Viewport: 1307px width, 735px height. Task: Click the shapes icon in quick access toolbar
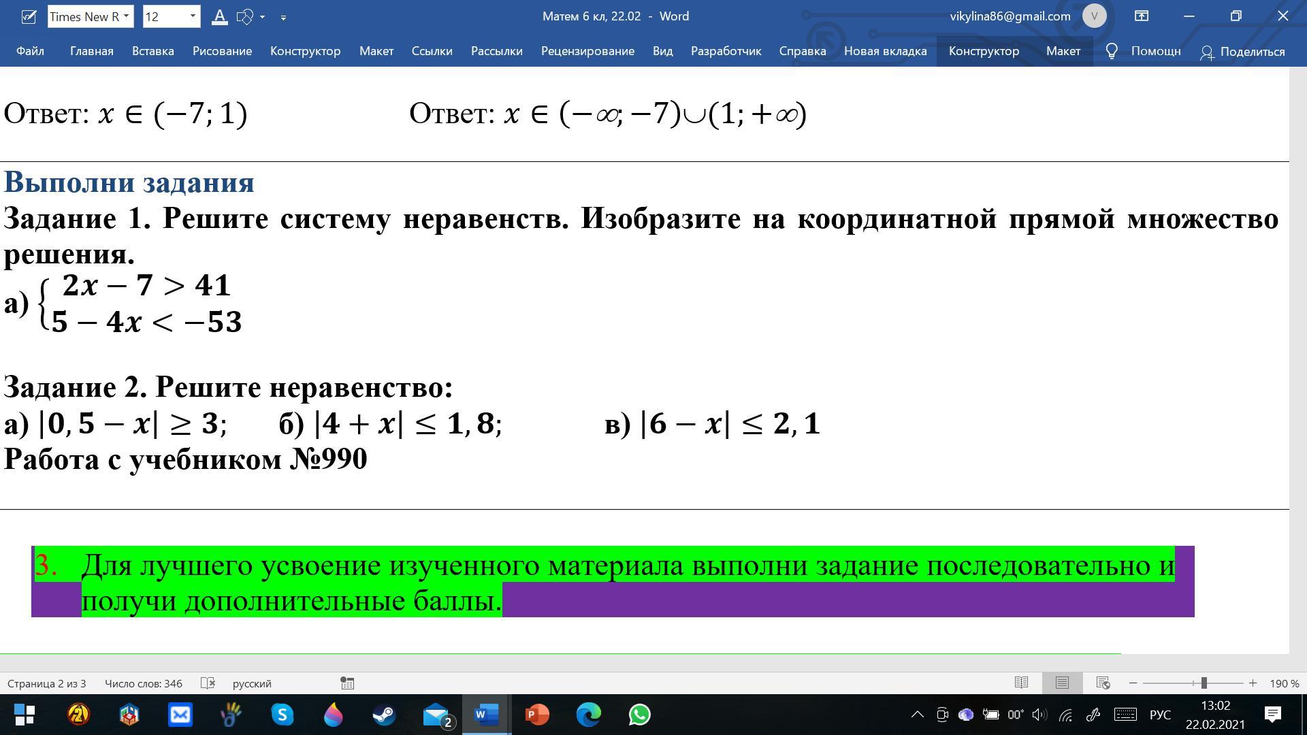pyautogui.click(x=244, y=16)
